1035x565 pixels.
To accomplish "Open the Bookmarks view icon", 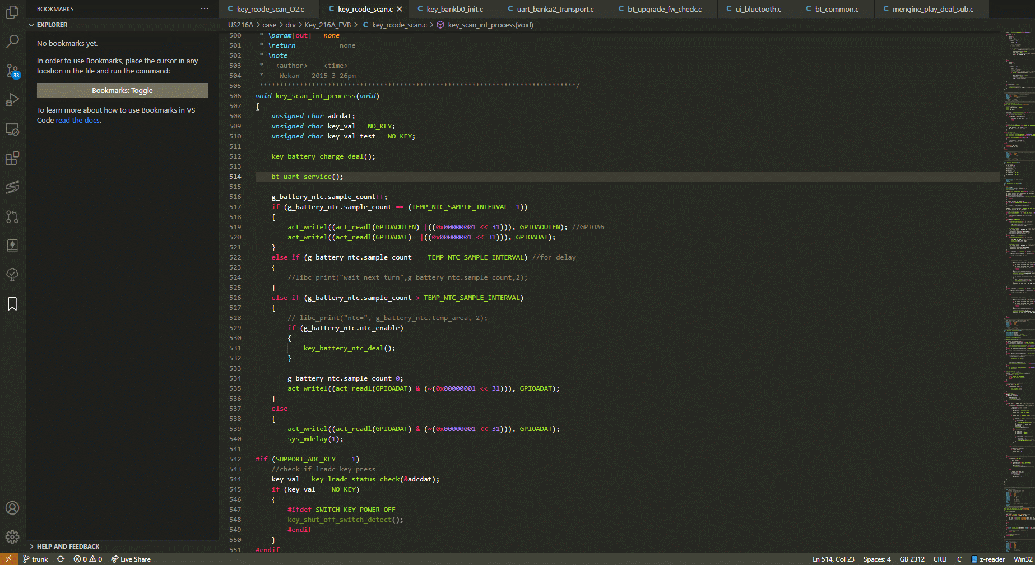I will pos(12,304).
